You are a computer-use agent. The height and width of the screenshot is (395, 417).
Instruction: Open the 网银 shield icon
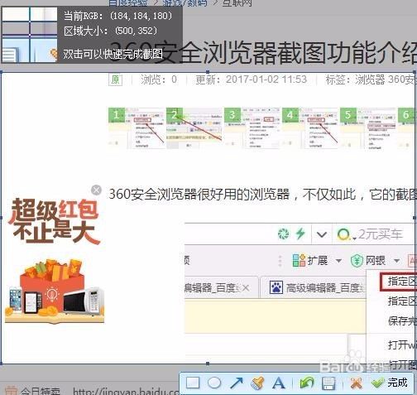click(357, 260)
